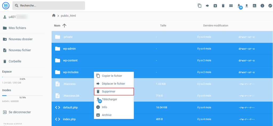273x126 pixels.
Task: Go to home via breadcrumb house icon
Action: [54, 15]
